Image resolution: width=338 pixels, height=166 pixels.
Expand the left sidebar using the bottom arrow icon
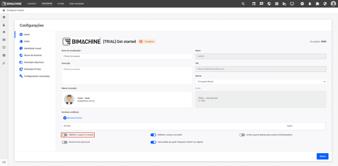[4, 162]
